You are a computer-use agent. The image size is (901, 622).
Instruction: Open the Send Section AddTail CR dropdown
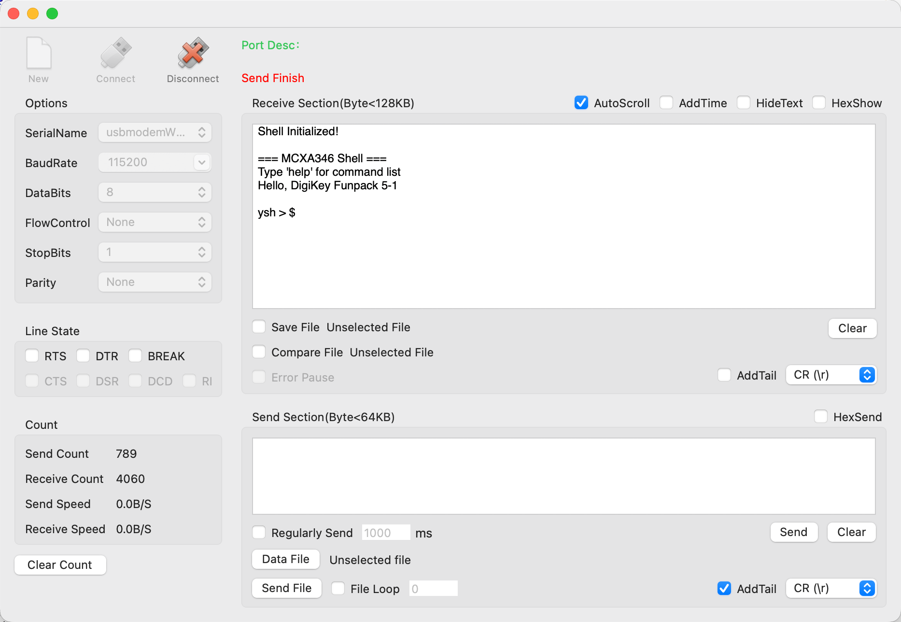tap(831, 588)
